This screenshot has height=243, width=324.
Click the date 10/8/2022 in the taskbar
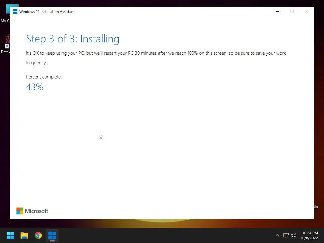click(x=309, y=238)
